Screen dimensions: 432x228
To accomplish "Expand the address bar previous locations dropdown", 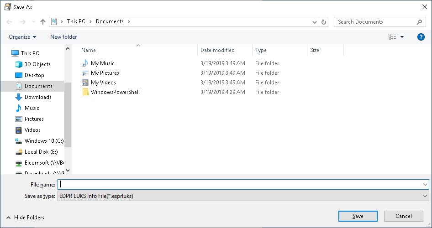I will click(315, 22).
